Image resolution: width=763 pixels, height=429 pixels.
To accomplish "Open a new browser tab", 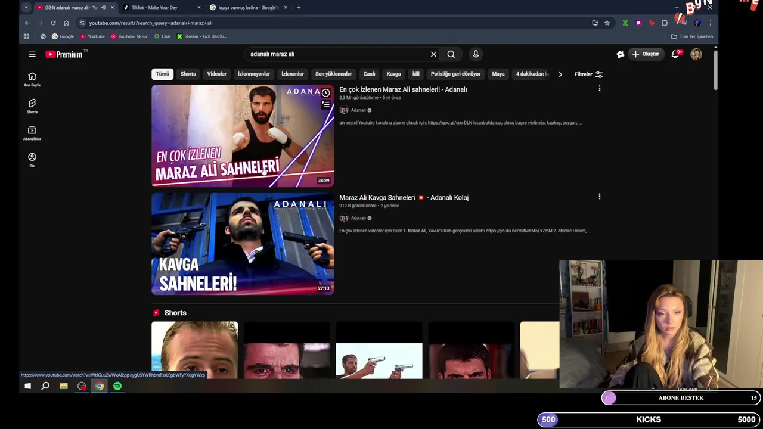I will 299,7.
